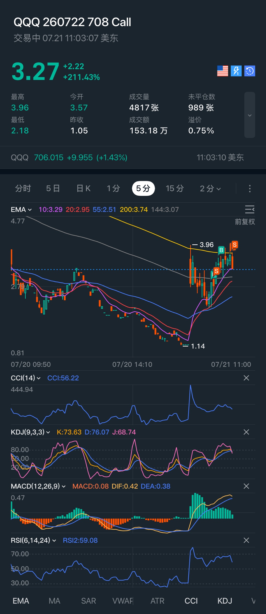Open the 2分 interval dropdown
The image size is (266, 614).
pyautogui.click(x=210, y=188)
